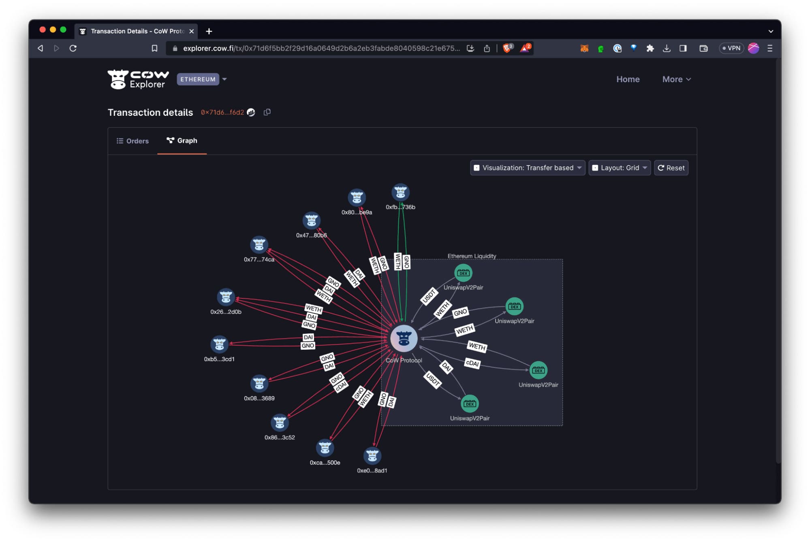
Task: Expand the Visualization: Transfer based dropdown
Action: tap(528, 168)
